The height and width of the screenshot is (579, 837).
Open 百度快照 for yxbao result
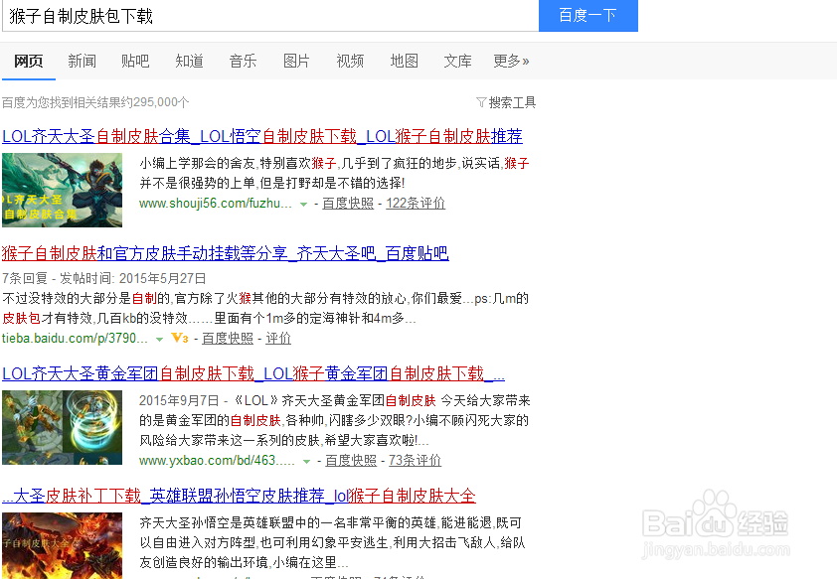pos(351,460)
